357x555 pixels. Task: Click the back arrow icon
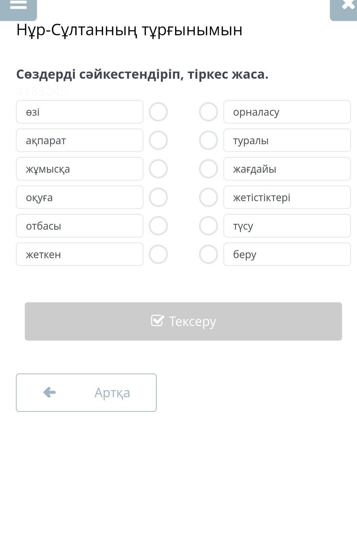coord(49,392)
